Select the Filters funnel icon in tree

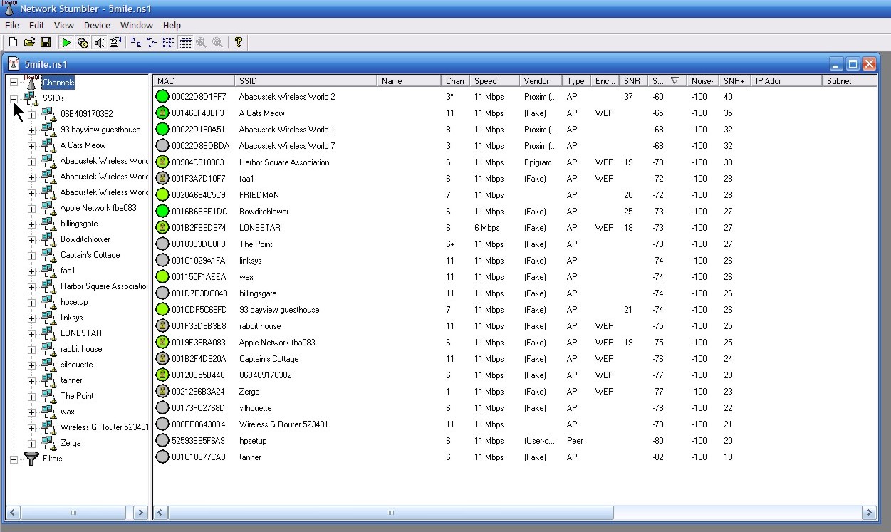(31, 459)
